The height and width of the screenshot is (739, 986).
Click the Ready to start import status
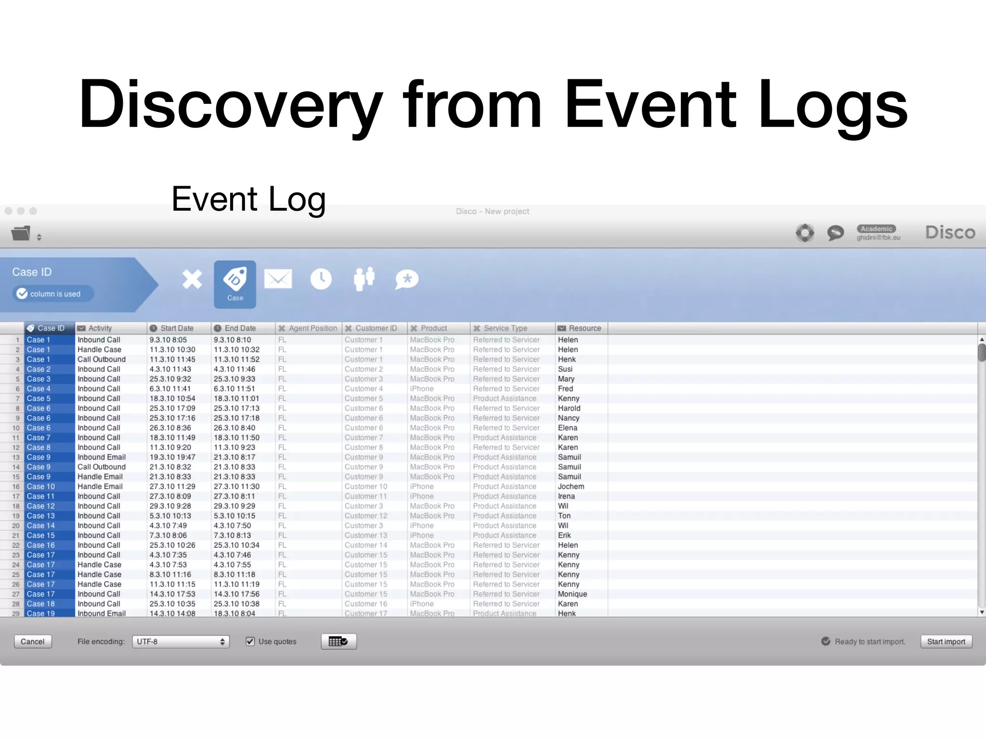[x=863, y=641]
